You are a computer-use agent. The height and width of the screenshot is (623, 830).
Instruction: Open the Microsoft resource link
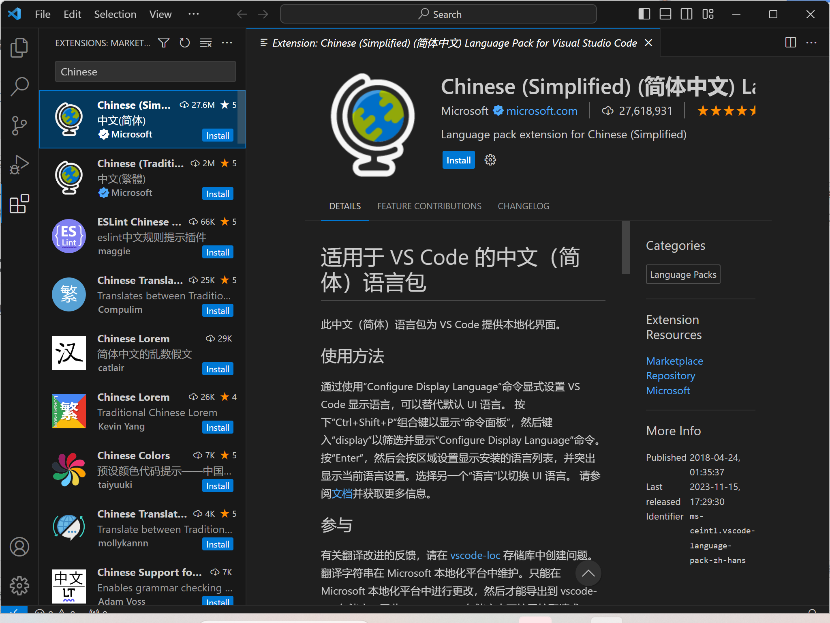(668, 391)
